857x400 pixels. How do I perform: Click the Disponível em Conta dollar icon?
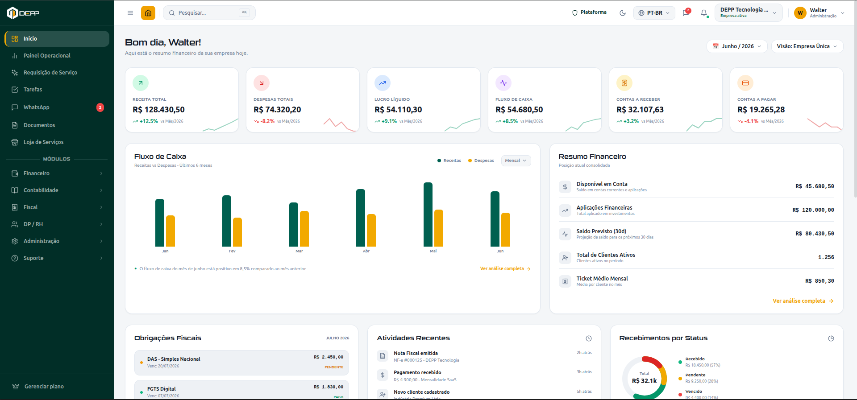pyautogui.click(x=565, y=187)
